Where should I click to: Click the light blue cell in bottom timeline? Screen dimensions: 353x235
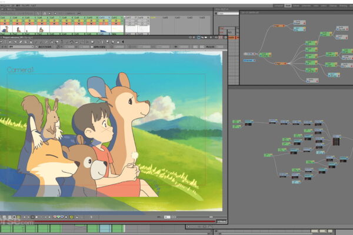[x=105, y=229]
